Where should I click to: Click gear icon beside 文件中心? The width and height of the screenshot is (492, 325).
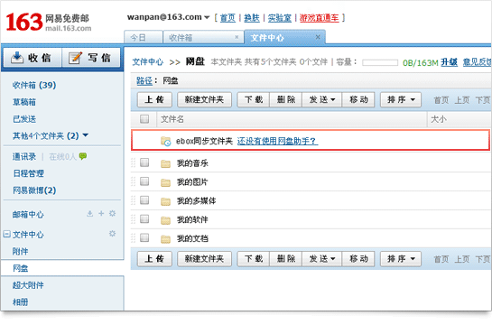pyautogui.click(x=112, y=234)
